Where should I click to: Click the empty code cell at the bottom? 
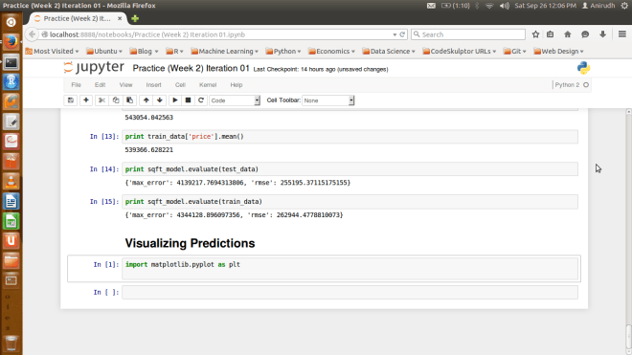[x=350, y=292]
